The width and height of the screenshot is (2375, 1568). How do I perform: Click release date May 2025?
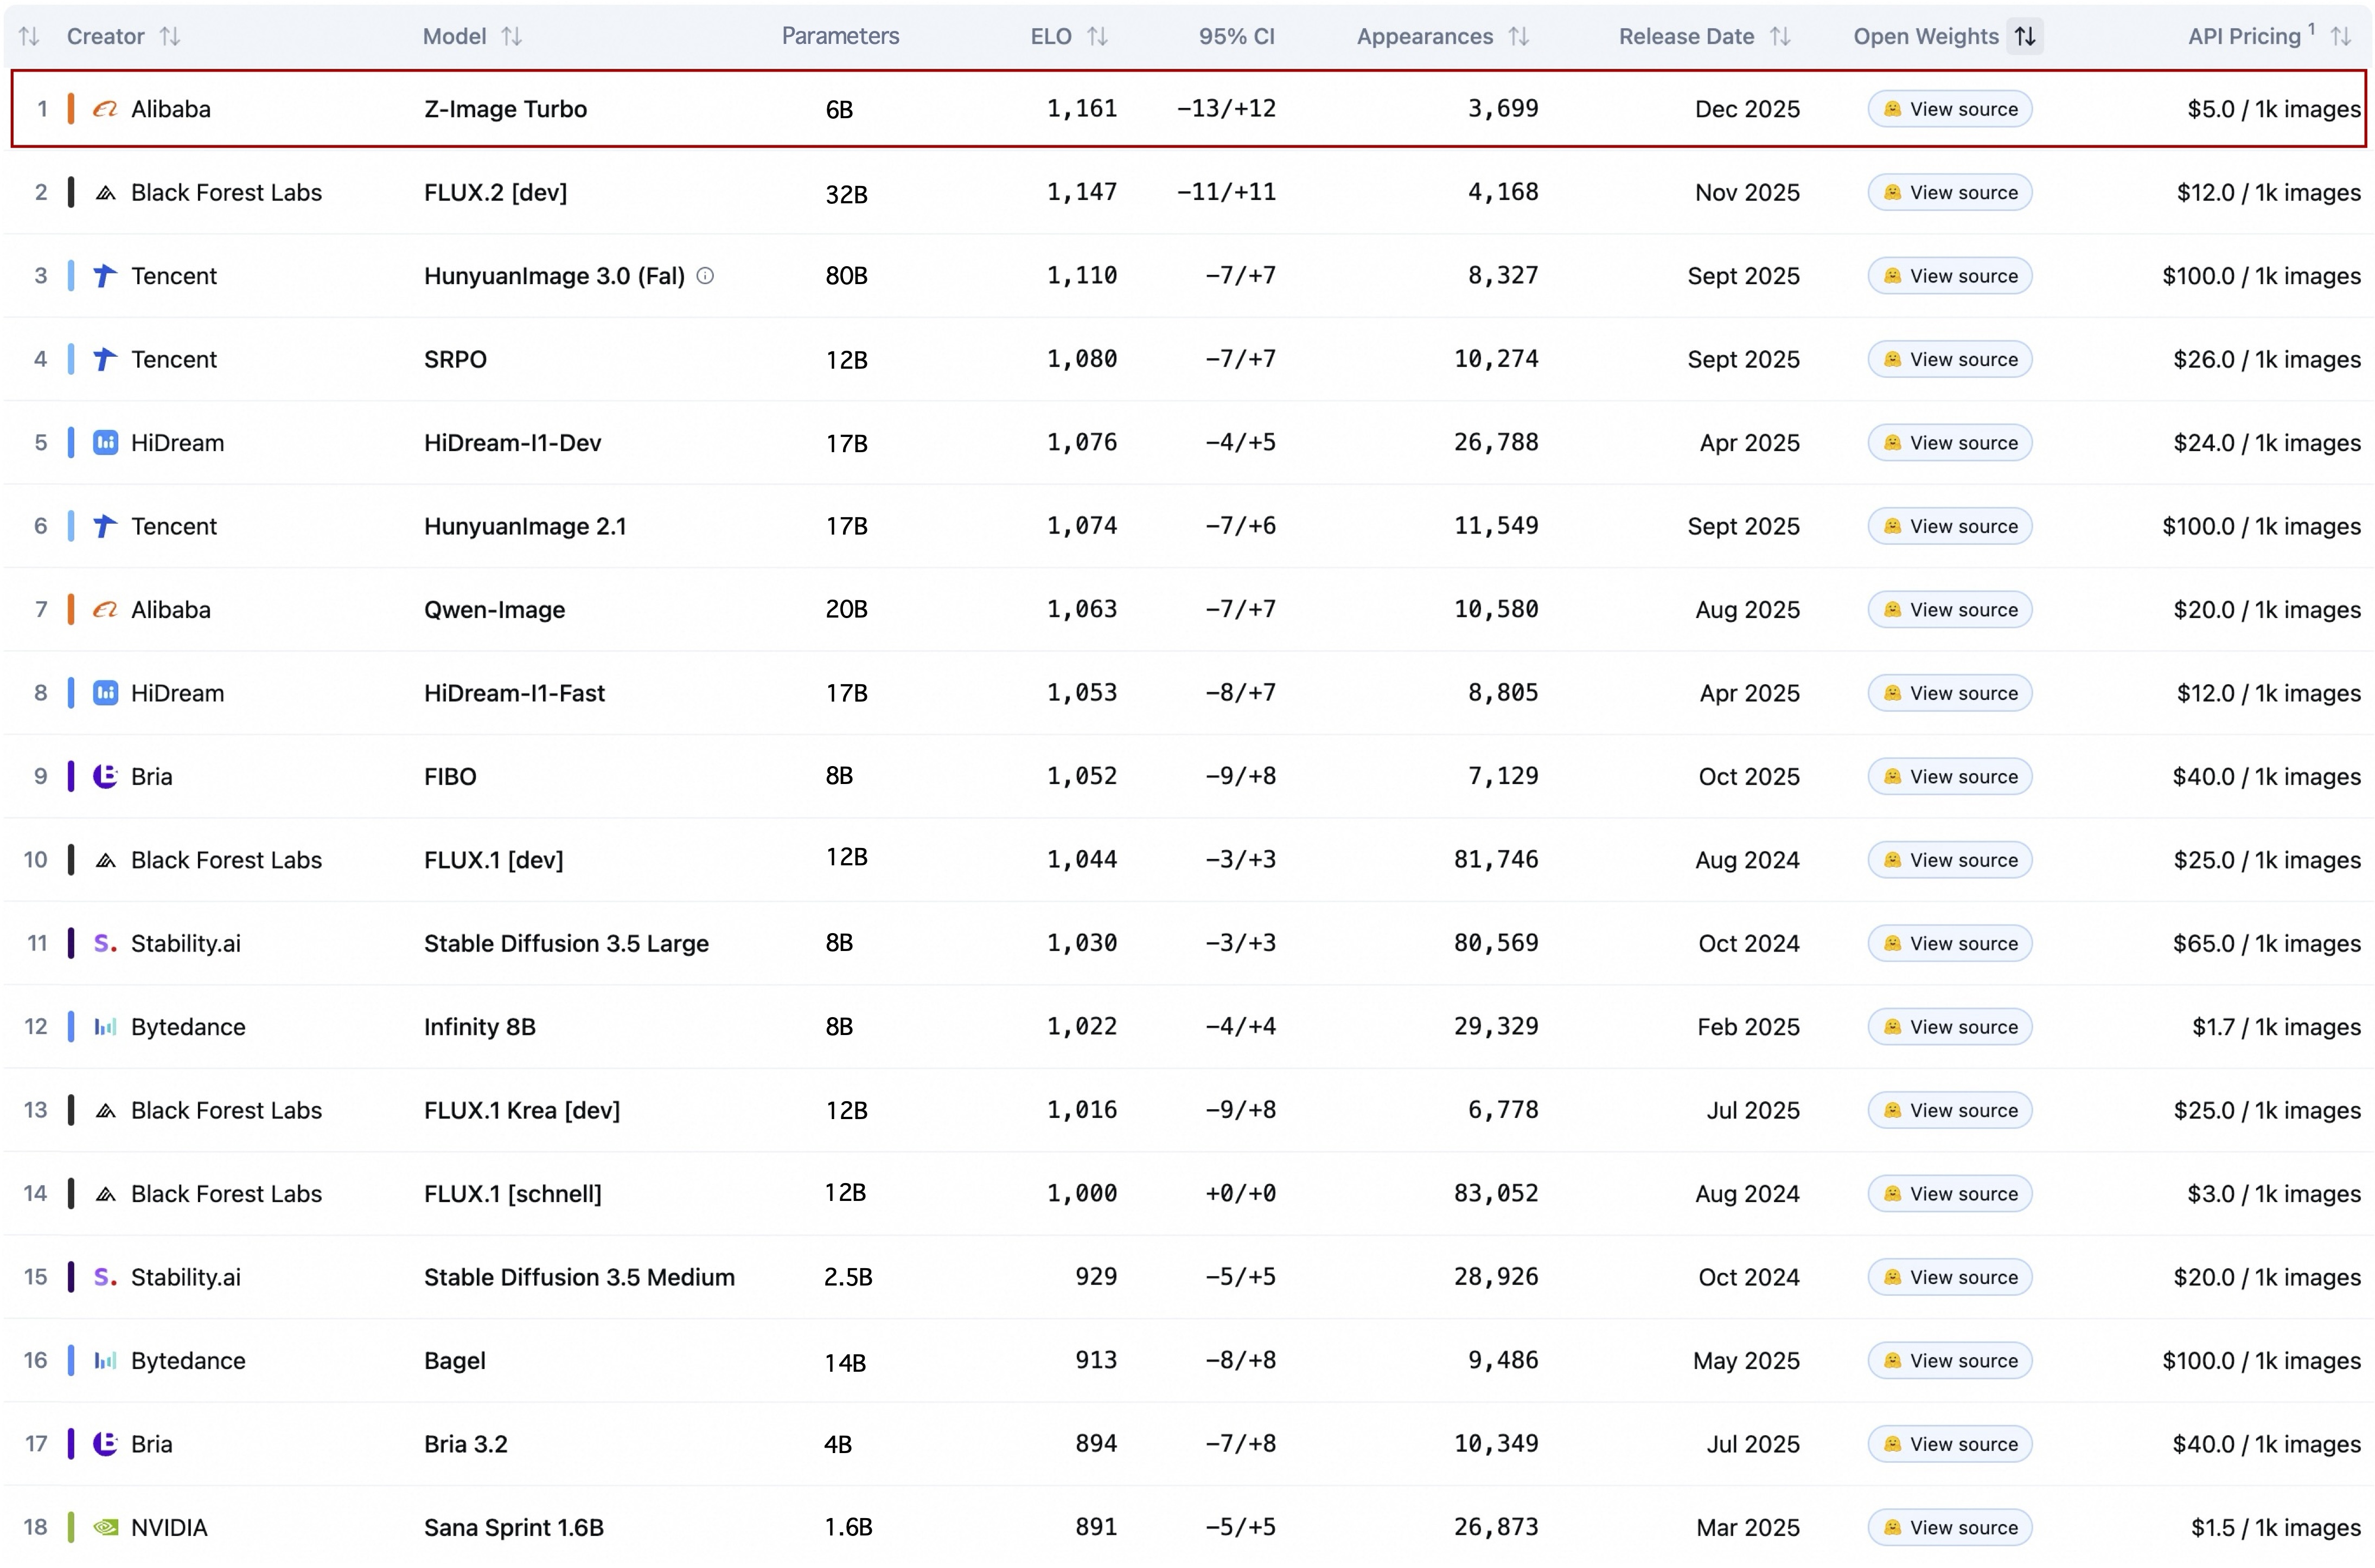[x=1746, y=1361]
